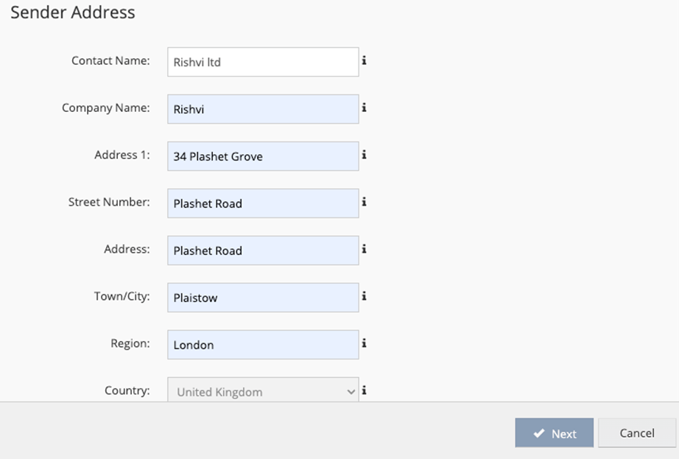The height and width of the screenshot is (459, 679).
Task: Click the info icon beside Company Name
Action: pos(364,108)
